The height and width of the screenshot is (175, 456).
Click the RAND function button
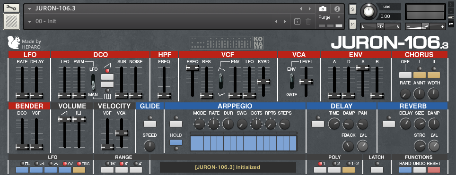(x=405, y=170)
